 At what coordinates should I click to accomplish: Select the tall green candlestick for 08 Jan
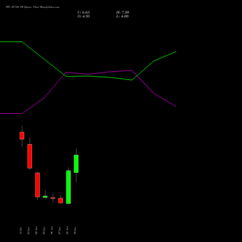click(68, 187)
